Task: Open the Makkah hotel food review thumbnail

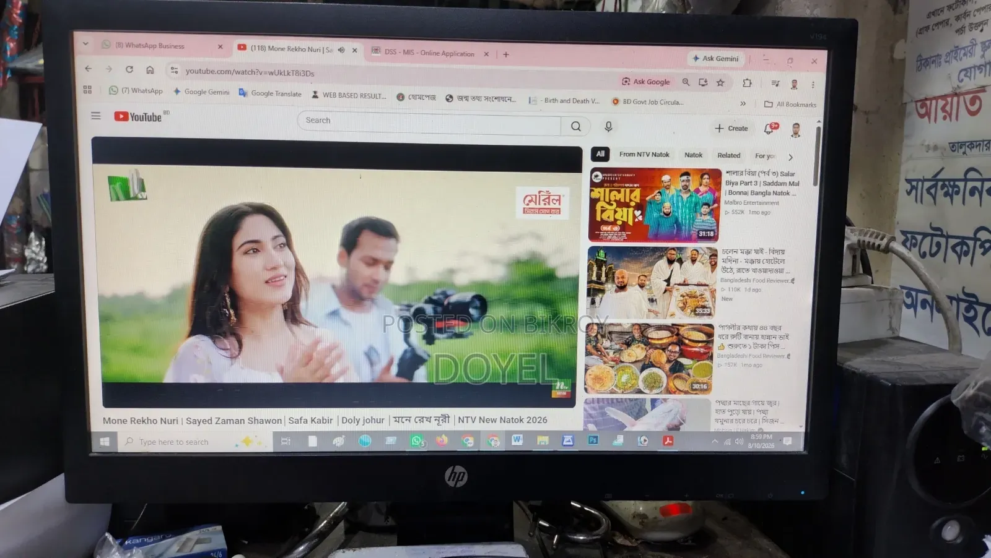Action: [x=652, y=283]
